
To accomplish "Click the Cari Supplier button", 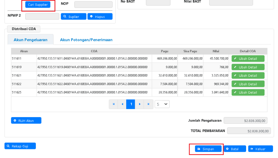I will [38, 5].
